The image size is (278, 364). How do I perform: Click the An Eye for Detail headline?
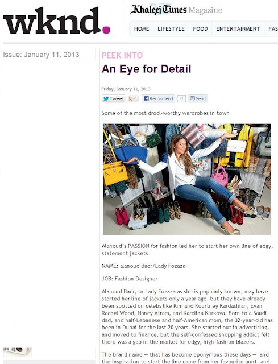tap(147, 69)
